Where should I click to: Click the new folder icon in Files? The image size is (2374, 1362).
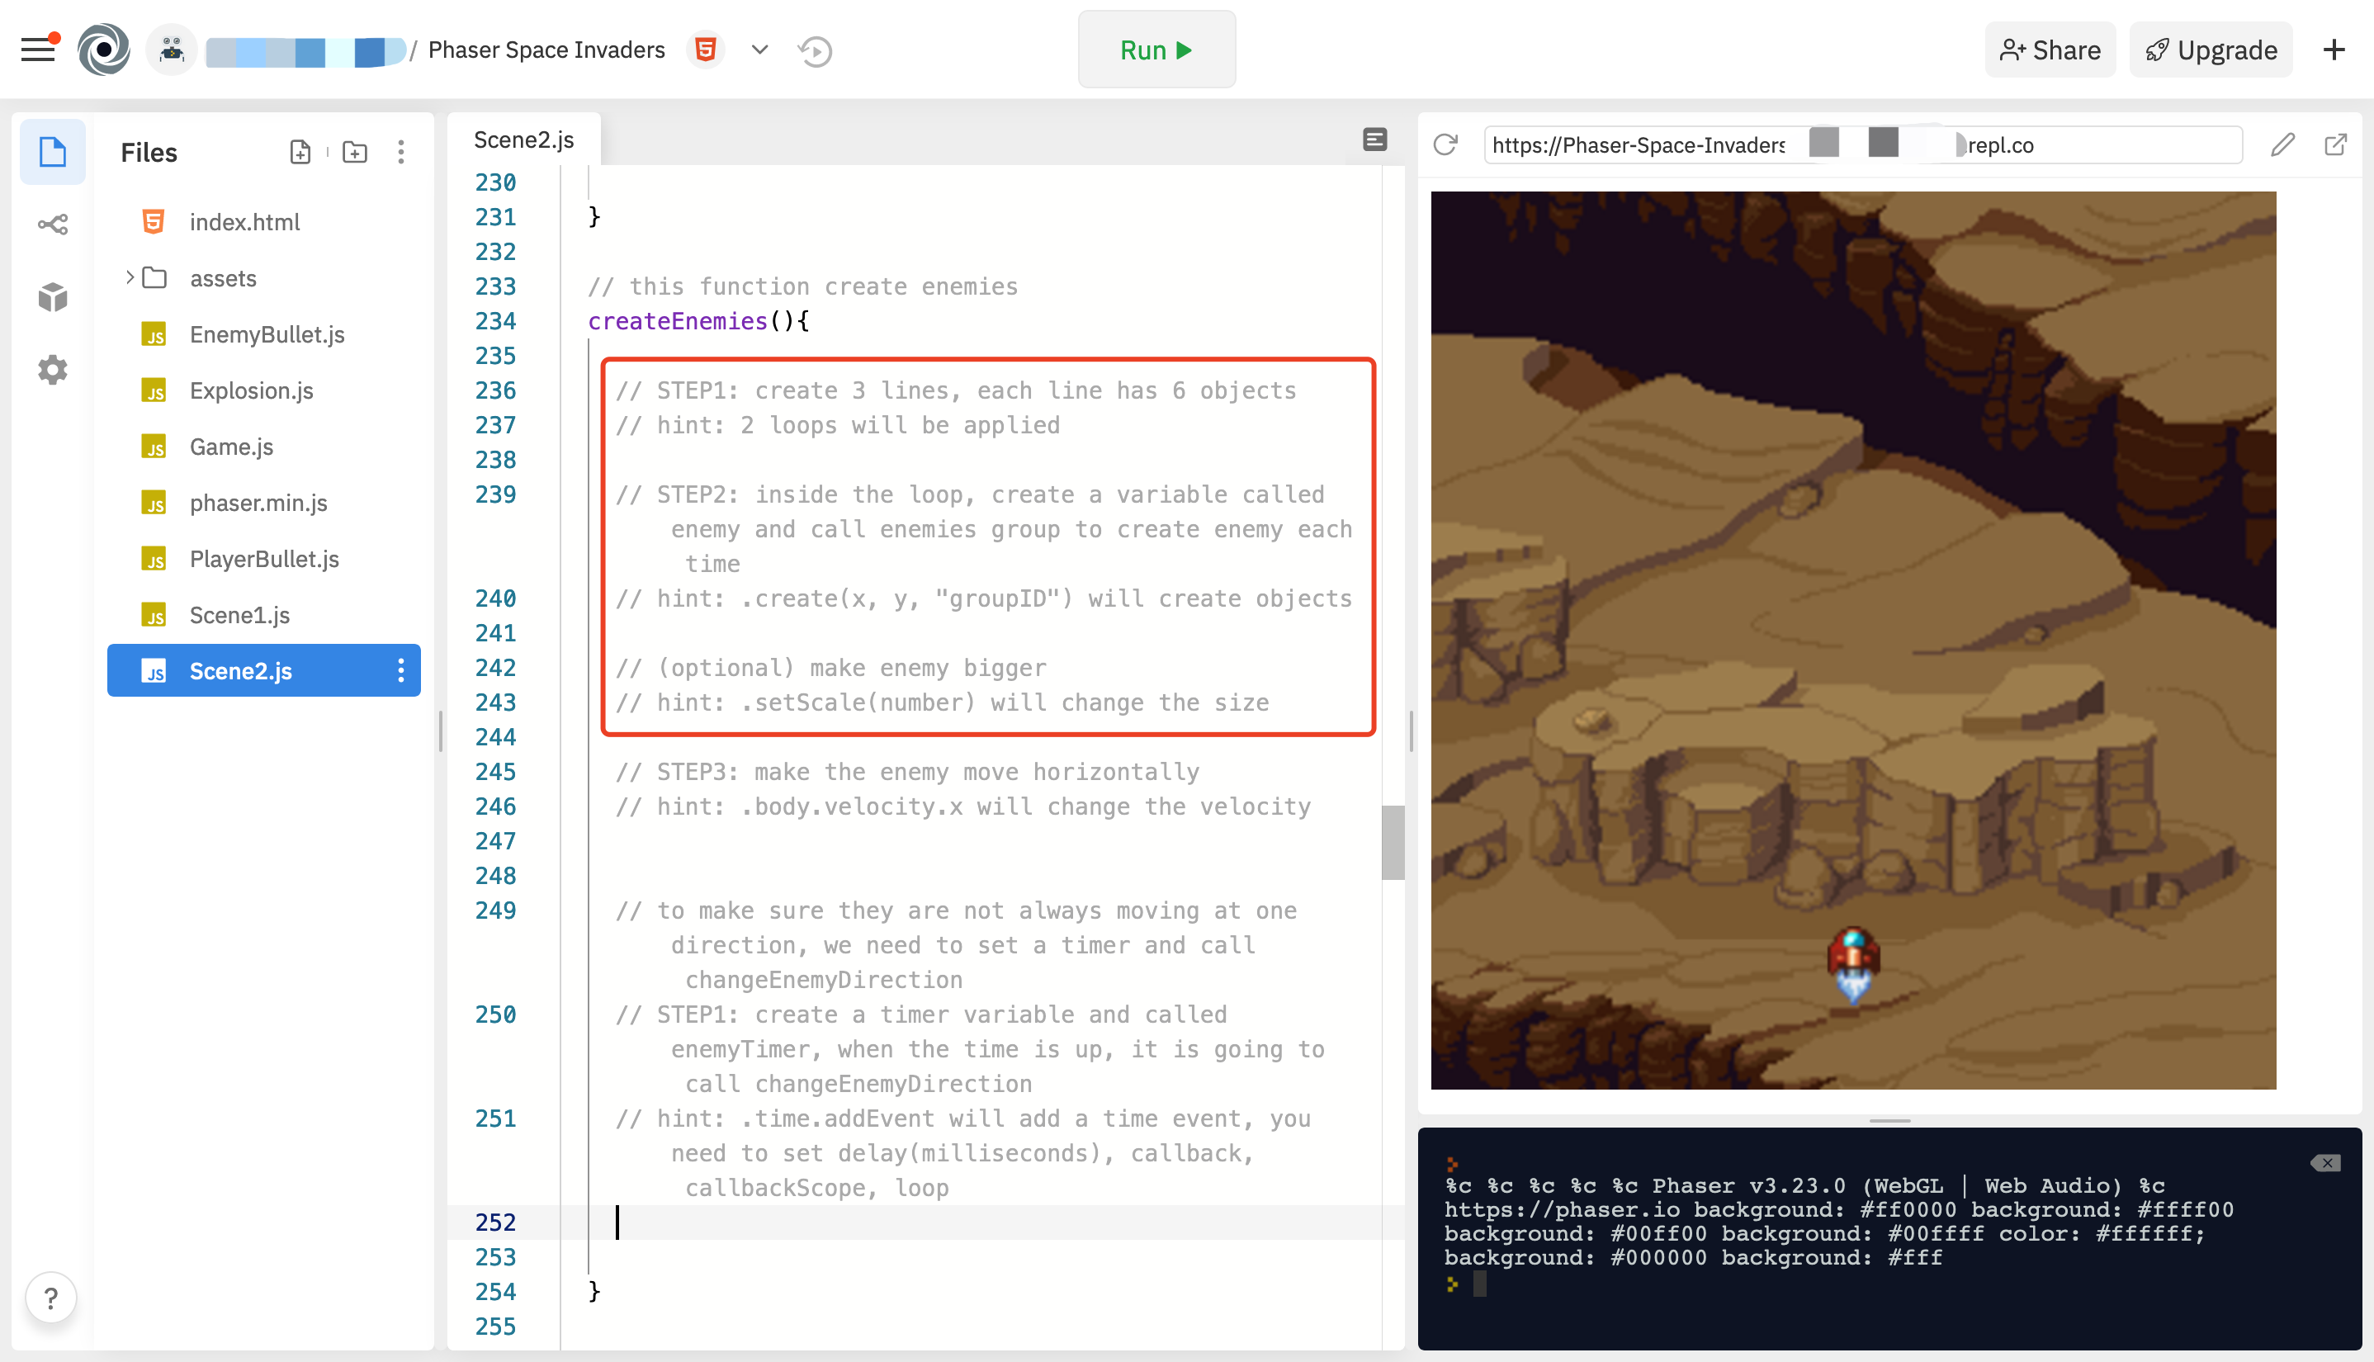[354, 152]
